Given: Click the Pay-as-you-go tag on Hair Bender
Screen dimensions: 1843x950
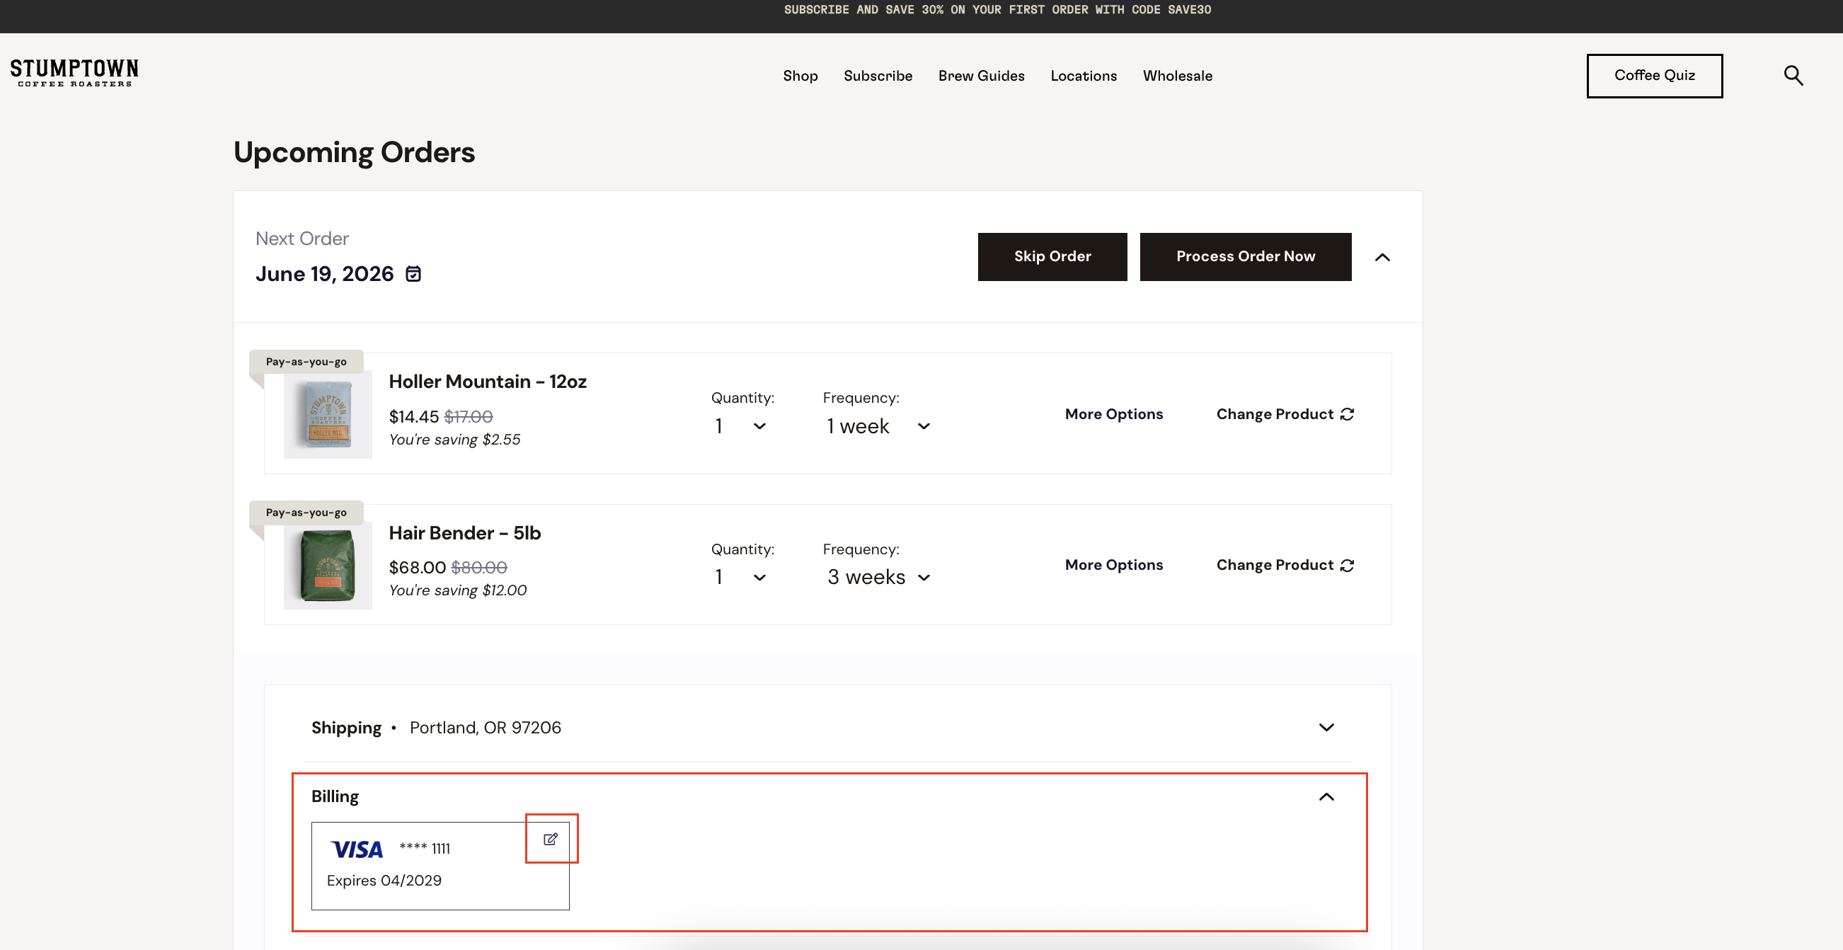Looking at the screenshot, I should 306,513.
